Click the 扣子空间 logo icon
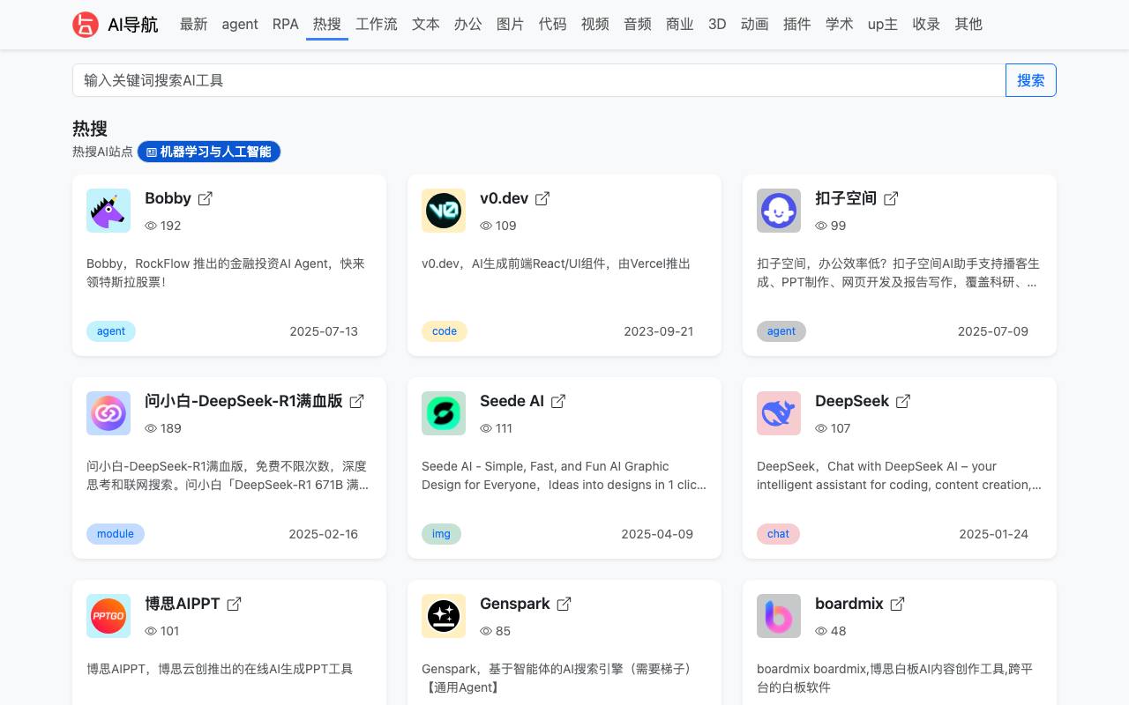Image resolution: width=1129 pixels, height=705 pixels. (x=779, y=211)
